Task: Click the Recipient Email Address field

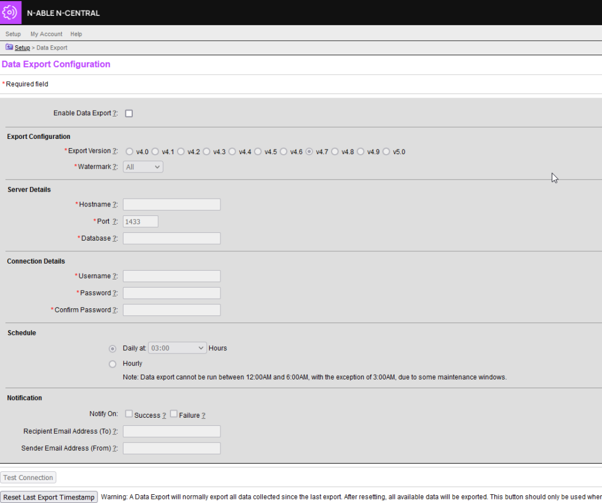Action: click(172, 431)
